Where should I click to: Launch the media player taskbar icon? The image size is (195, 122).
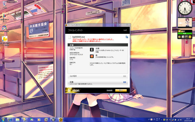point(39,120)
